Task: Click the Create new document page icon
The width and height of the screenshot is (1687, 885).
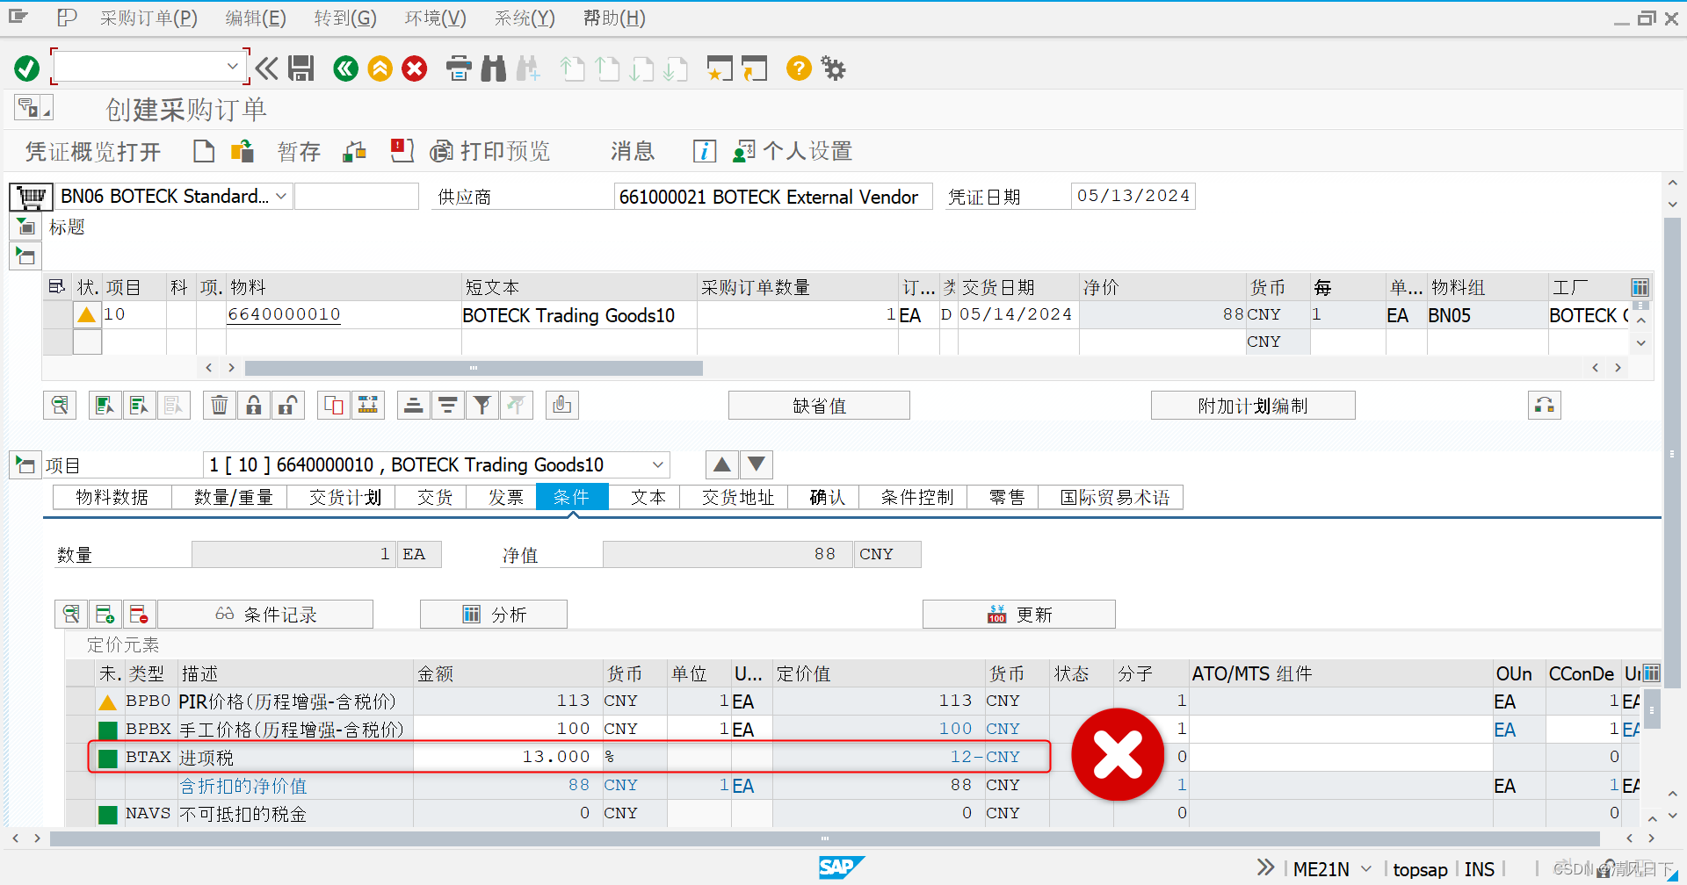Action: [204, 151]
